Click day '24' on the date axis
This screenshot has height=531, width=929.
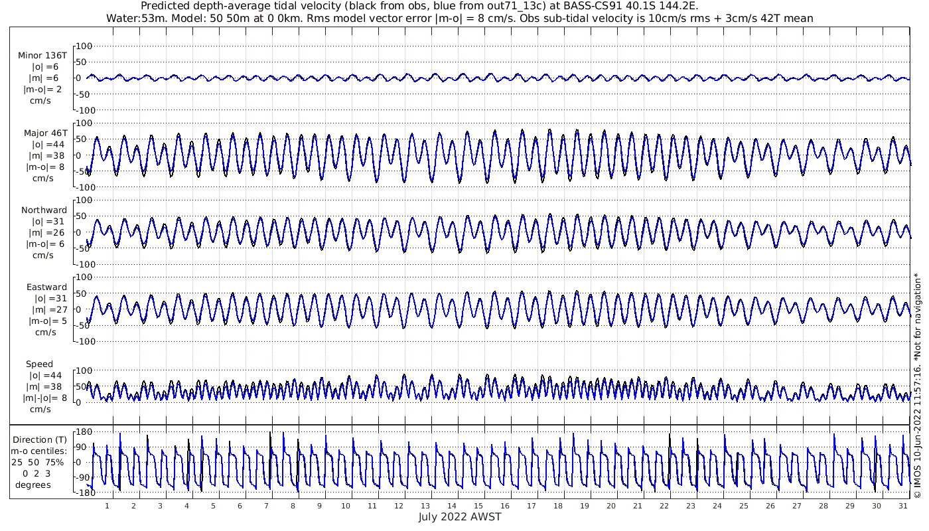coord(717,506)
